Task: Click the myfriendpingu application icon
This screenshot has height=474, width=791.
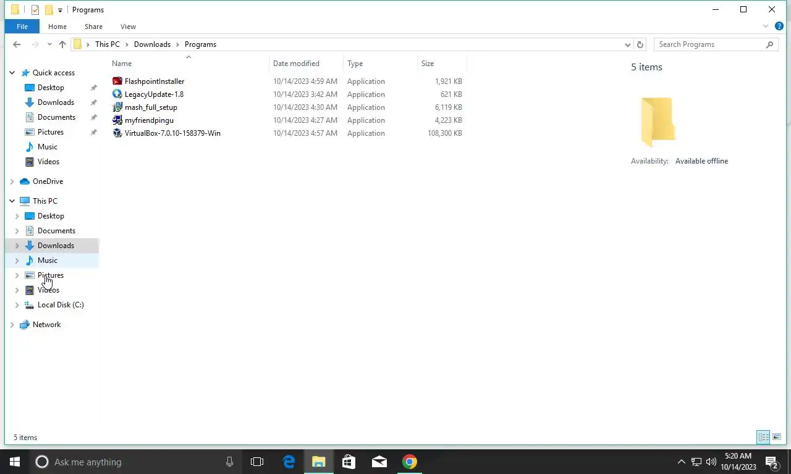Action: coord(117,120)
